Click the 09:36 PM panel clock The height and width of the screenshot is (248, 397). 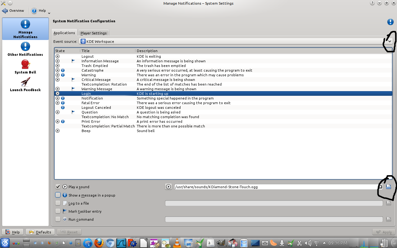(x=337, y=243)
